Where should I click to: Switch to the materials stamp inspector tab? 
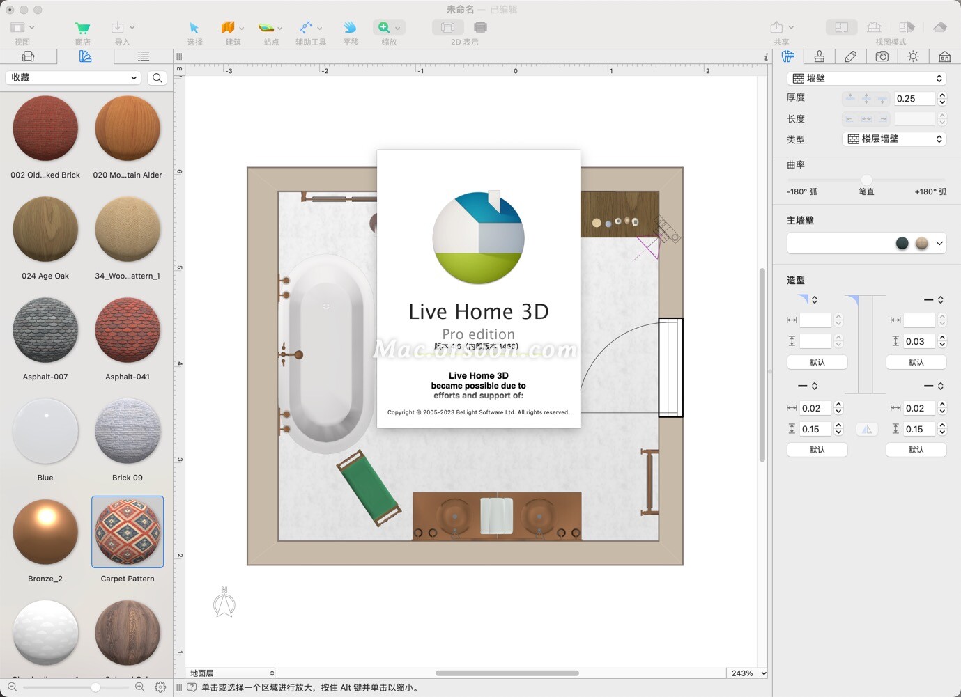(820, 56)
